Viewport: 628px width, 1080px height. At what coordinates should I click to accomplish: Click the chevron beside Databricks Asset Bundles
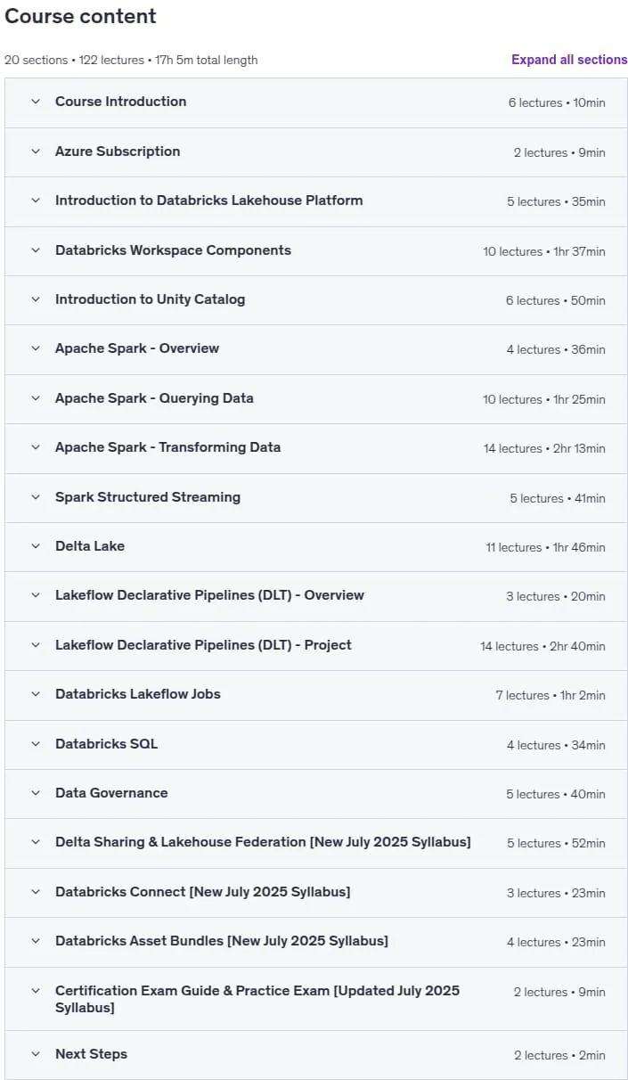coord(36,941)
